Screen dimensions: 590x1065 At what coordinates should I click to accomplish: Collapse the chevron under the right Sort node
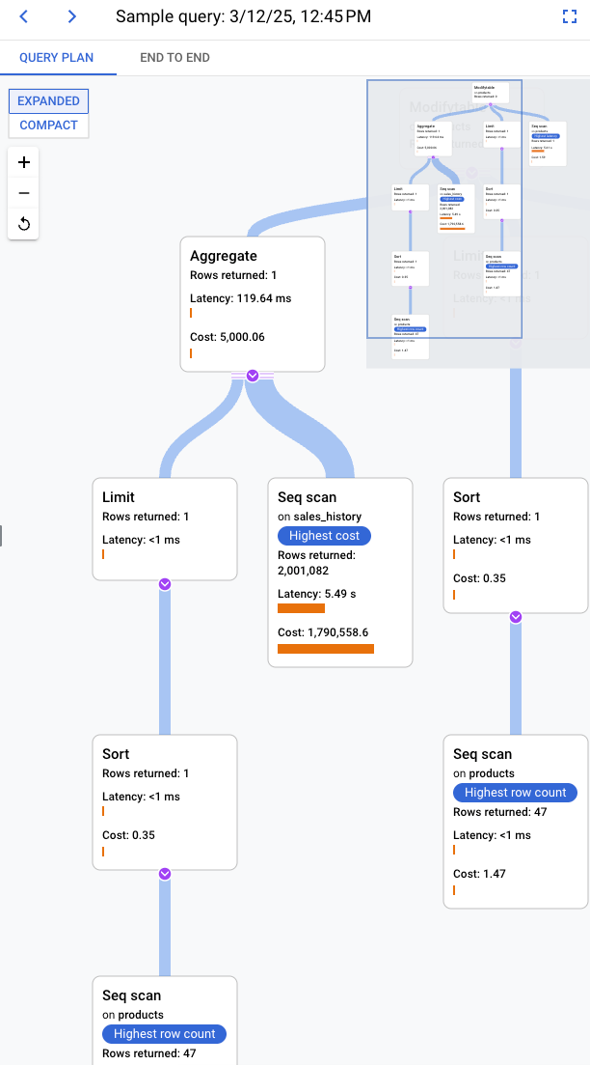point(516,617)
